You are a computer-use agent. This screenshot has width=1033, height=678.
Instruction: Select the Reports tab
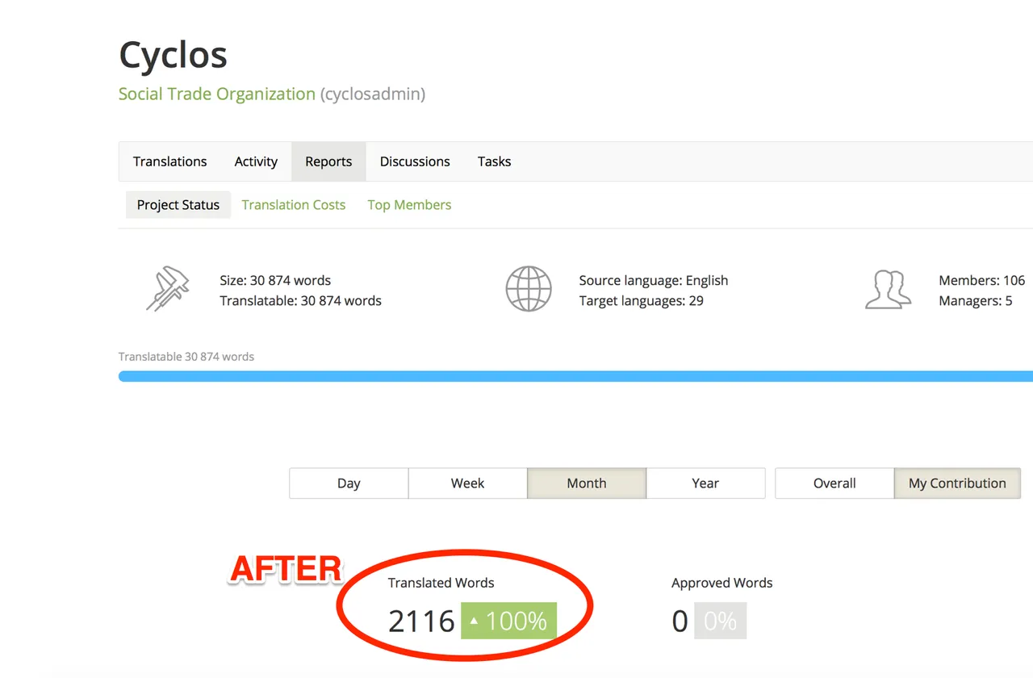click(328, 161)
